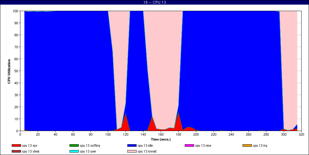Click the blue cpu 13 idle legend swatch
Image resolution: width=309 pixels, height=155 pixels.
point(132,145)
